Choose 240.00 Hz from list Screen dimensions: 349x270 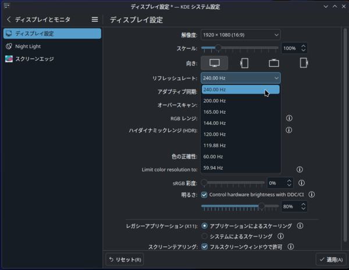tap(241, 89)
